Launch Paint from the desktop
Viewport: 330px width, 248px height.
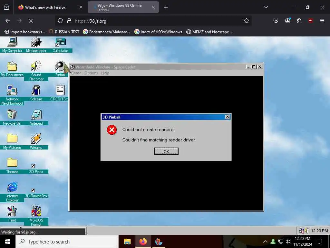coord(12,214)
